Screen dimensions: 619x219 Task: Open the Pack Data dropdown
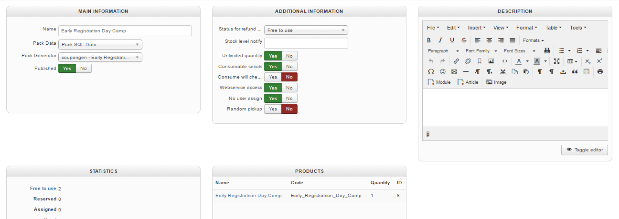coord(100,45)
